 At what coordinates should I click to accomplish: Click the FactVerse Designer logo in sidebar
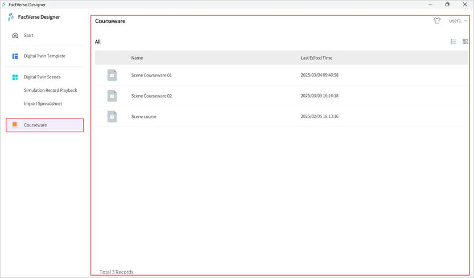point(11,18)
